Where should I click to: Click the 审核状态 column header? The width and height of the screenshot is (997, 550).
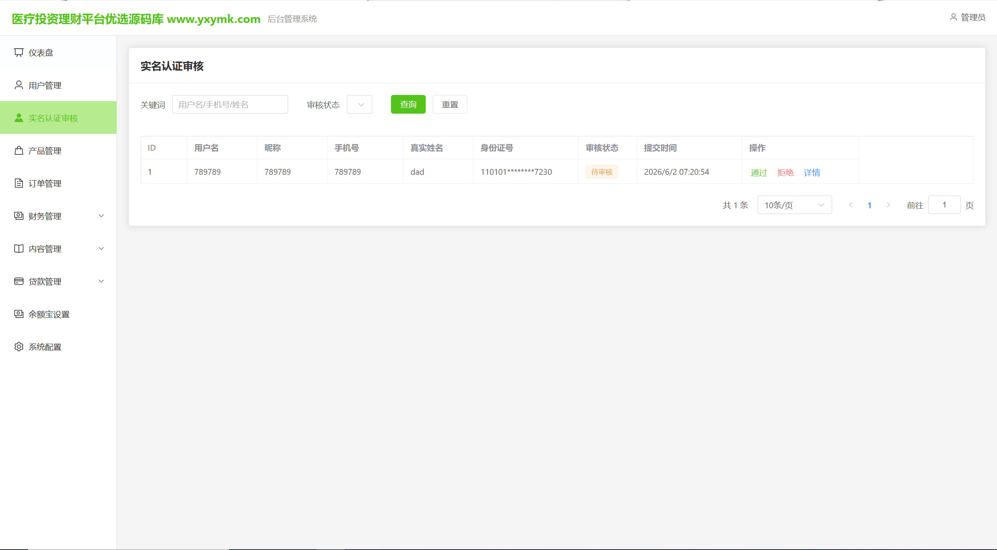point(602,148)
